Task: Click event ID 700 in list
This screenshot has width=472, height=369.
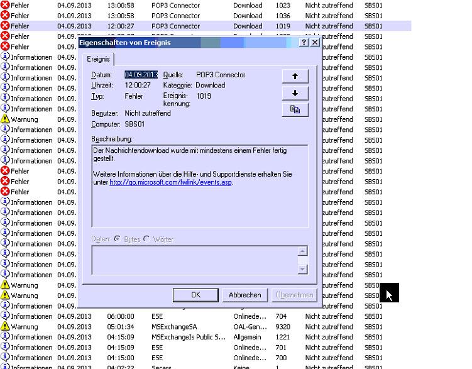Action: tap(281, 358)
